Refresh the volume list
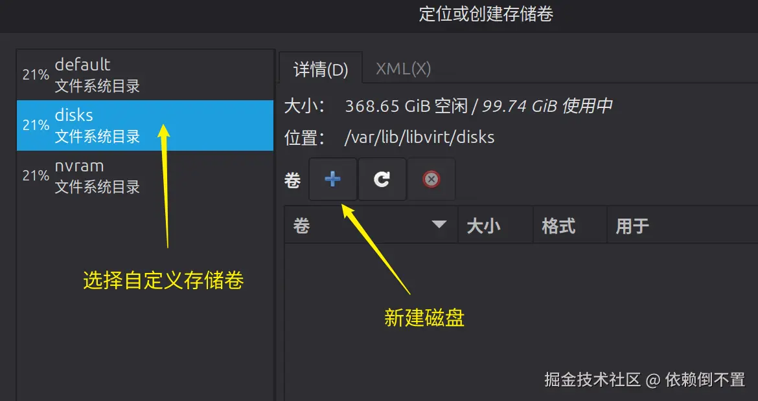Image resolution: width=758 pixels, height=401 pixels. 382,180
